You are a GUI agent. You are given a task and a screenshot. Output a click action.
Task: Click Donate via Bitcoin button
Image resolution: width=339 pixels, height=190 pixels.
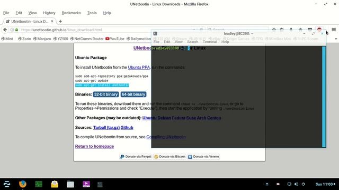169,157
